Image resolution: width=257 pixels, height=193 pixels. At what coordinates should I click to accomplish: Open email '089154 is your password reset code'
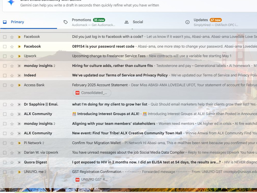coord(128,46)
